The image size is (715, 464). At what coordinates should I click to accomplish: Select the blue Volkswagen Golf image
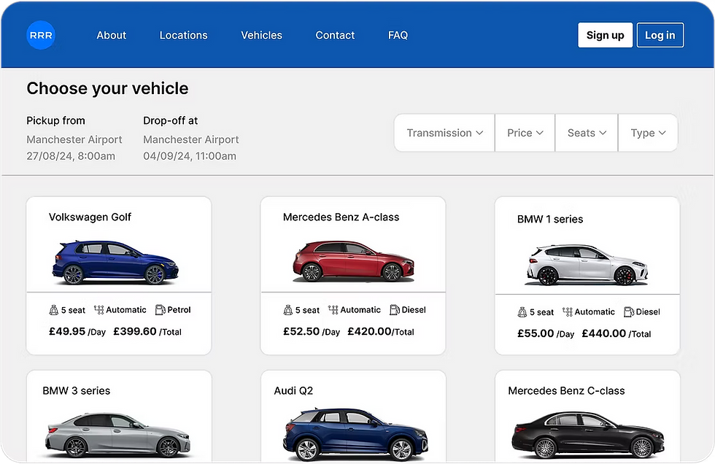point(115,262)
